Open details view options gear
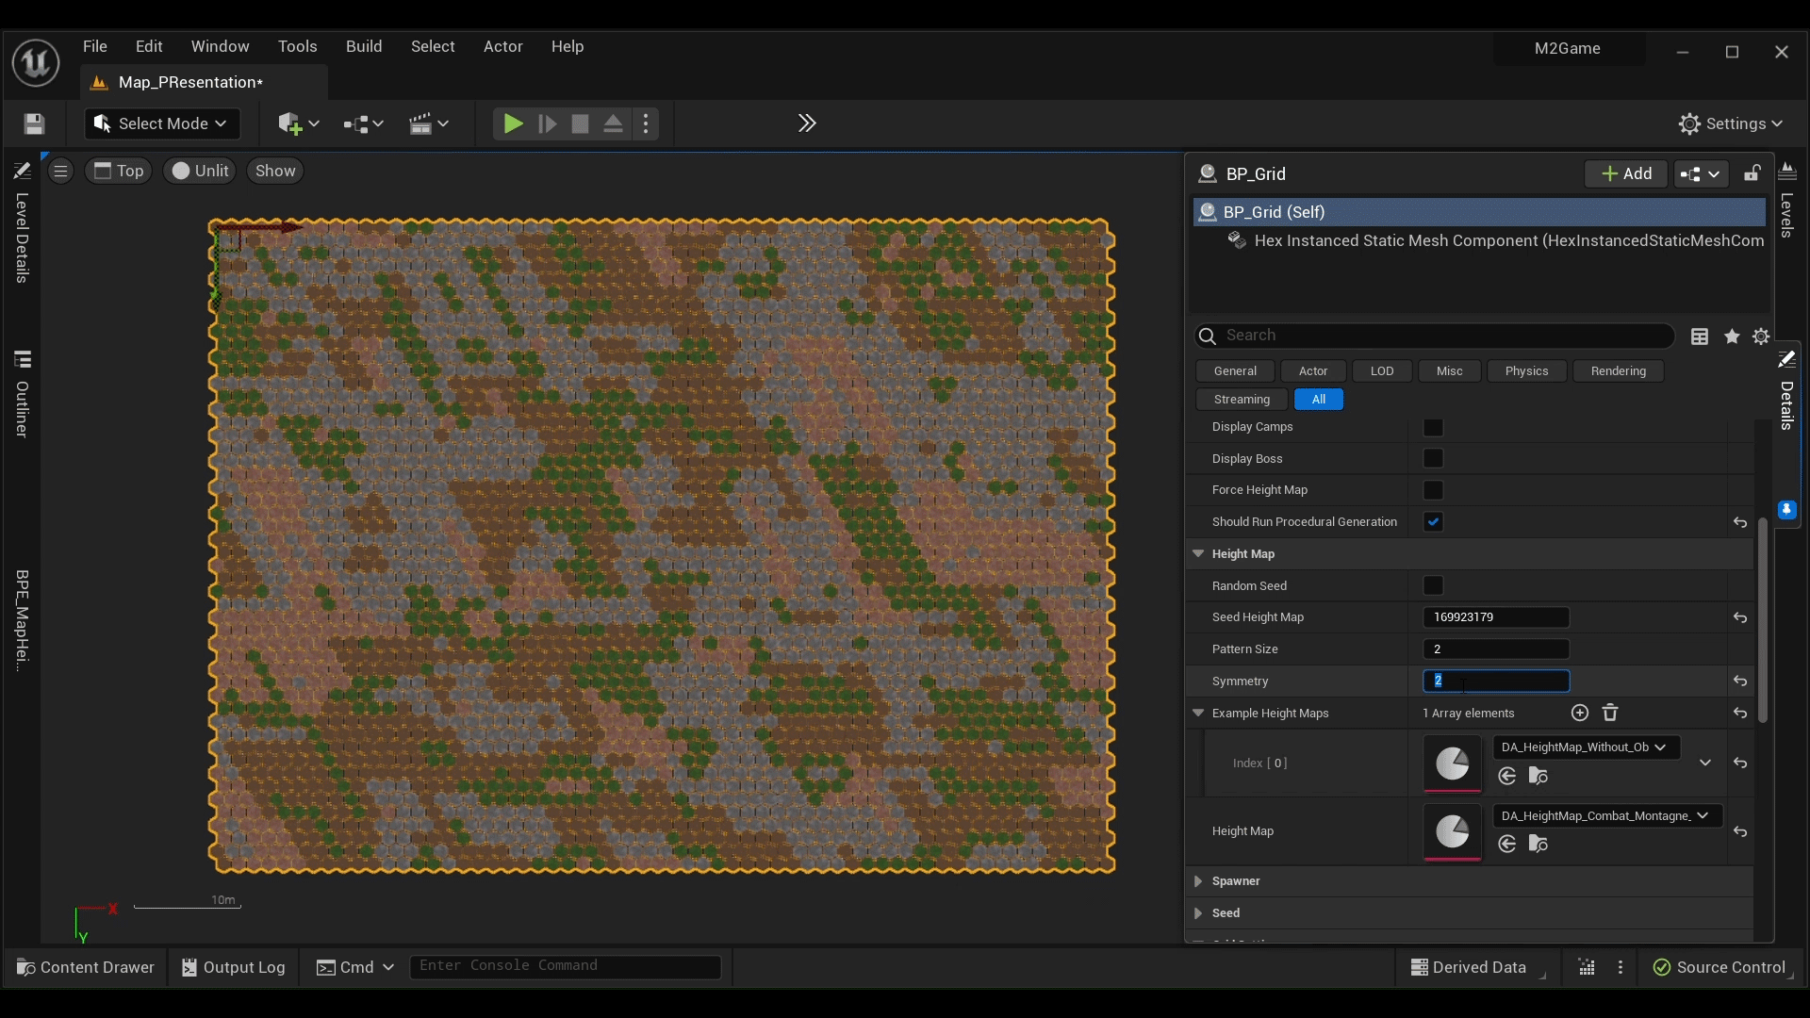 1761,337
